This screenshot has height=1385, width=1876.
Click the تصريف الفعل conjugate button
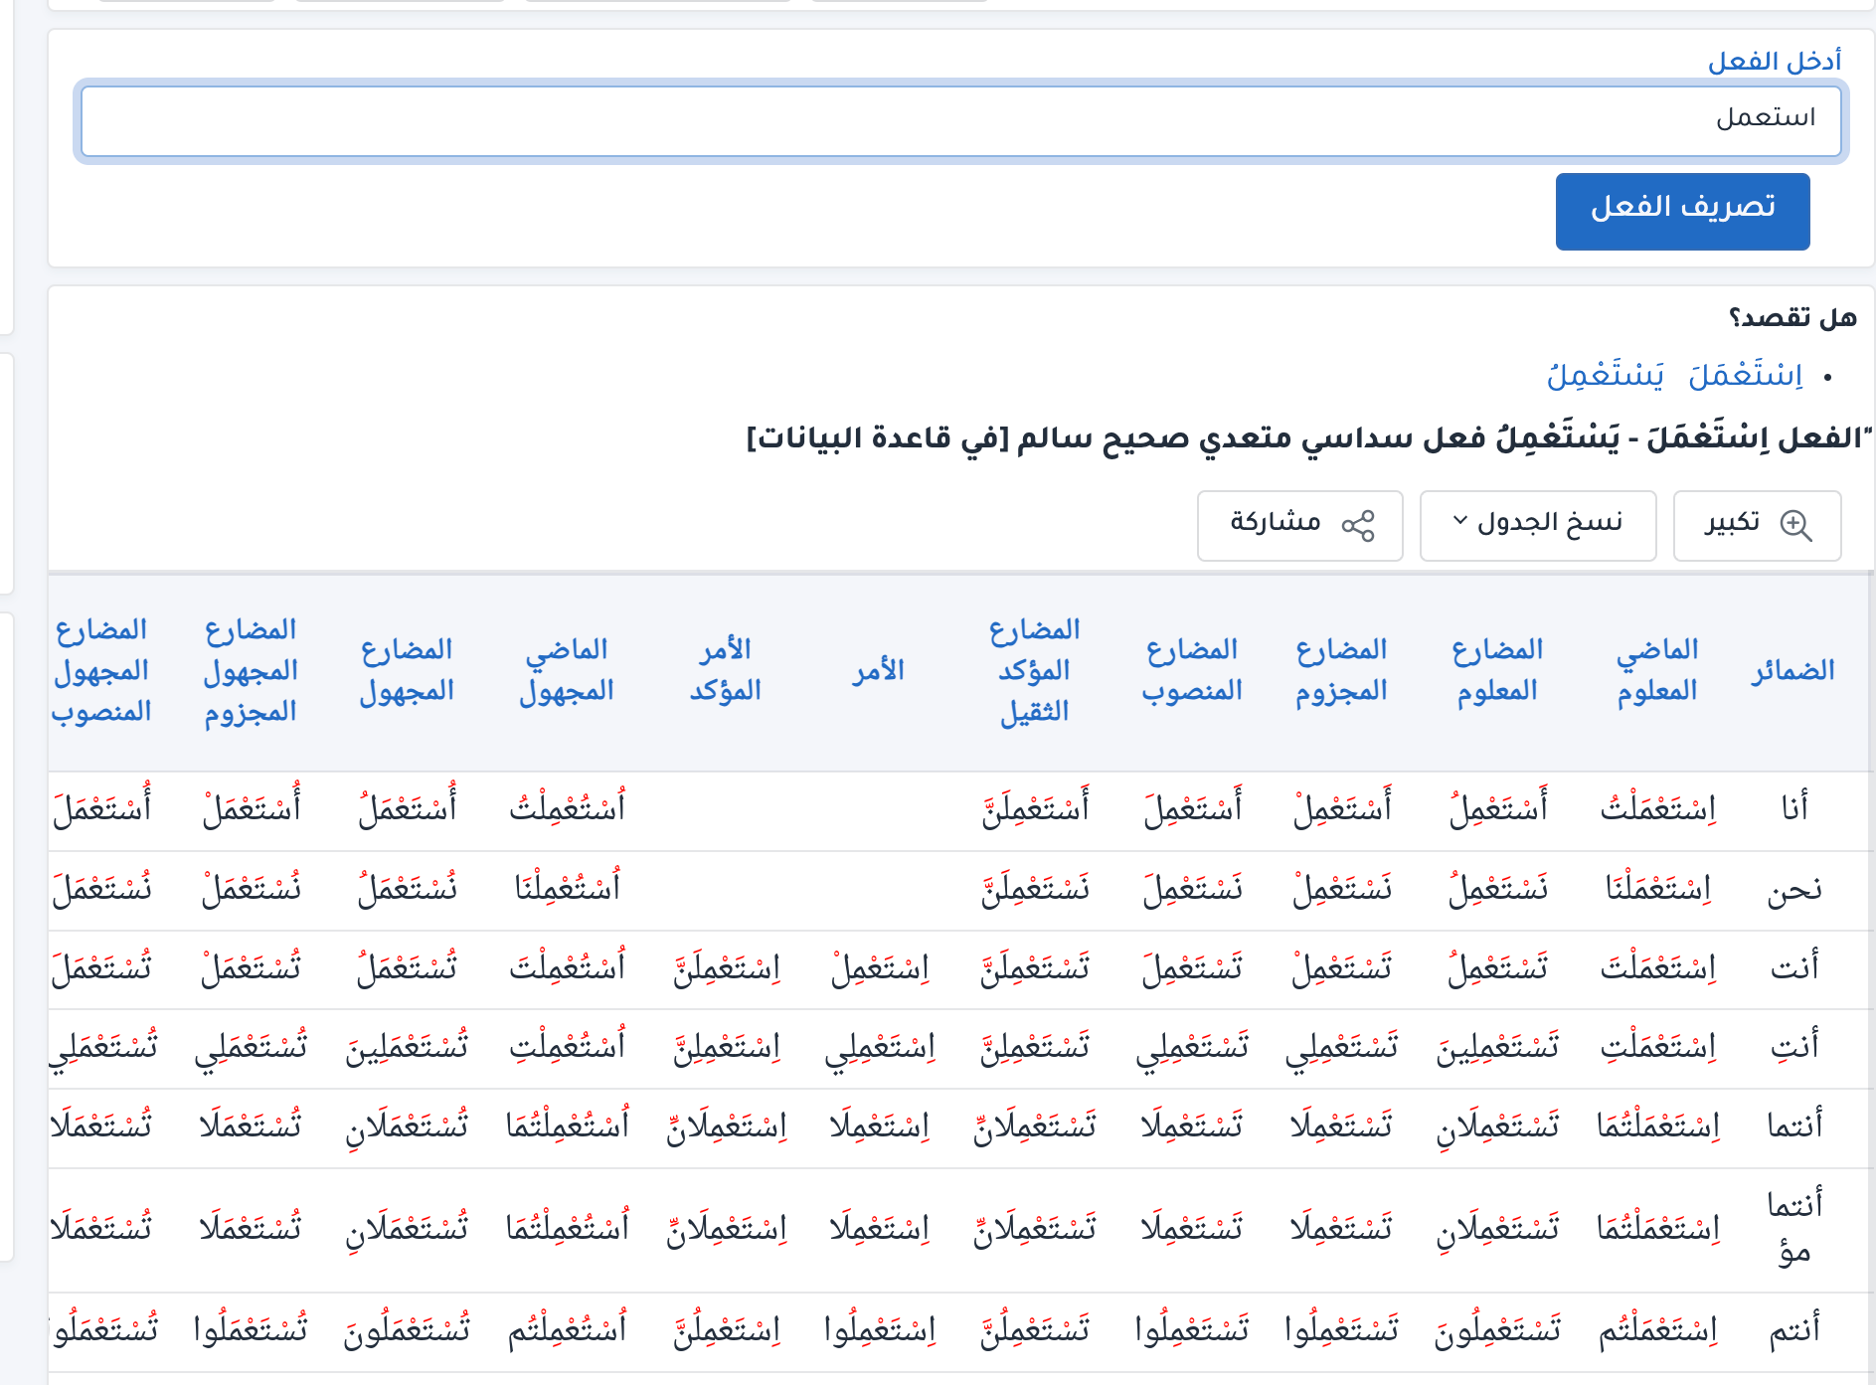(x=1682, y=212)
